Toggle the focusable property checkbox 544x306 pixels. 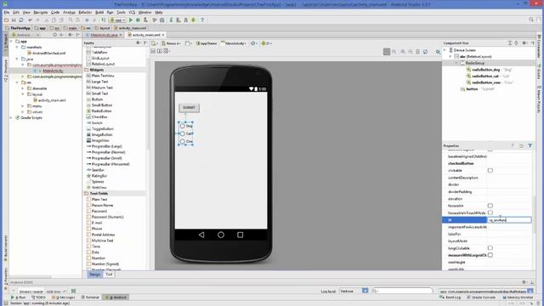(490, 206)
